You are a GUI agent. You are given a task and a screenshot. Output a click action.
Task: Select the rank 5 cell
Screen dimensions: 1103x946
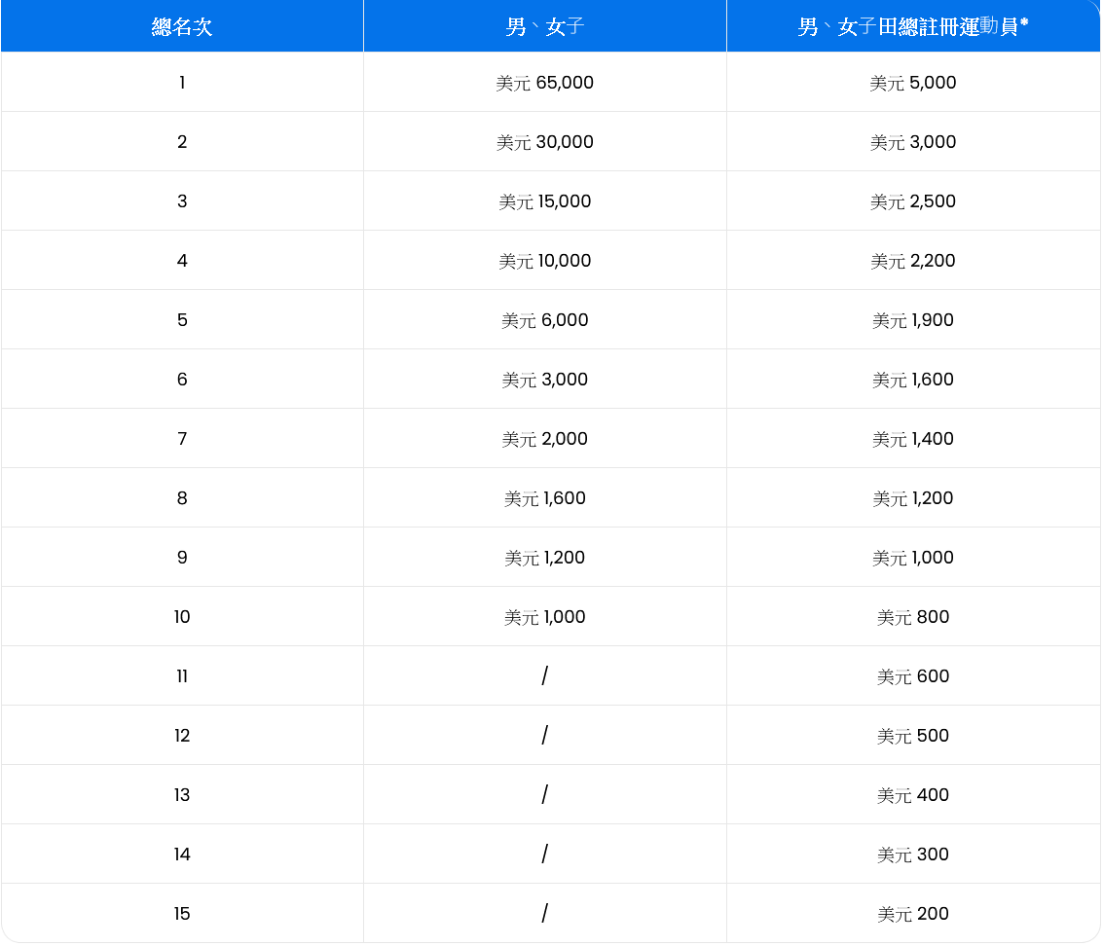181,319
